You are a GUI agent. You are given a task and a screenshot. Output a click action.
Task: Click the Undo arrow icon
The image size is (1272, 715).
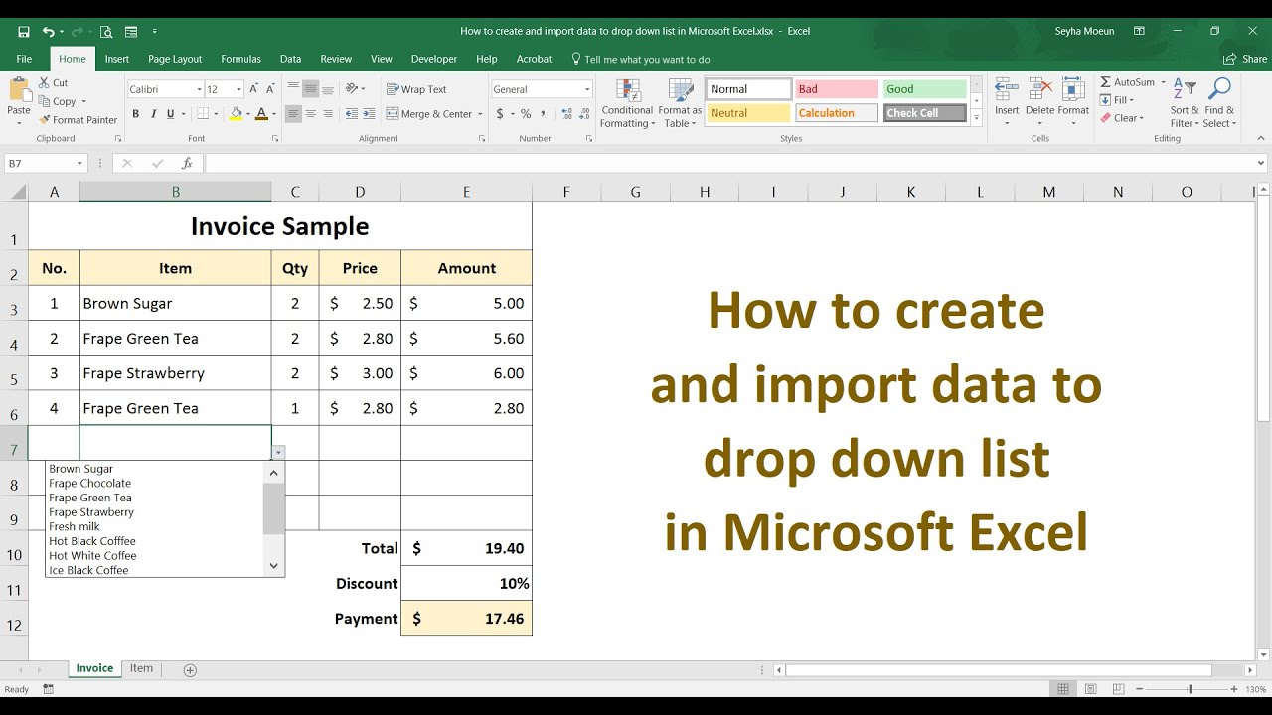point(48,32)
